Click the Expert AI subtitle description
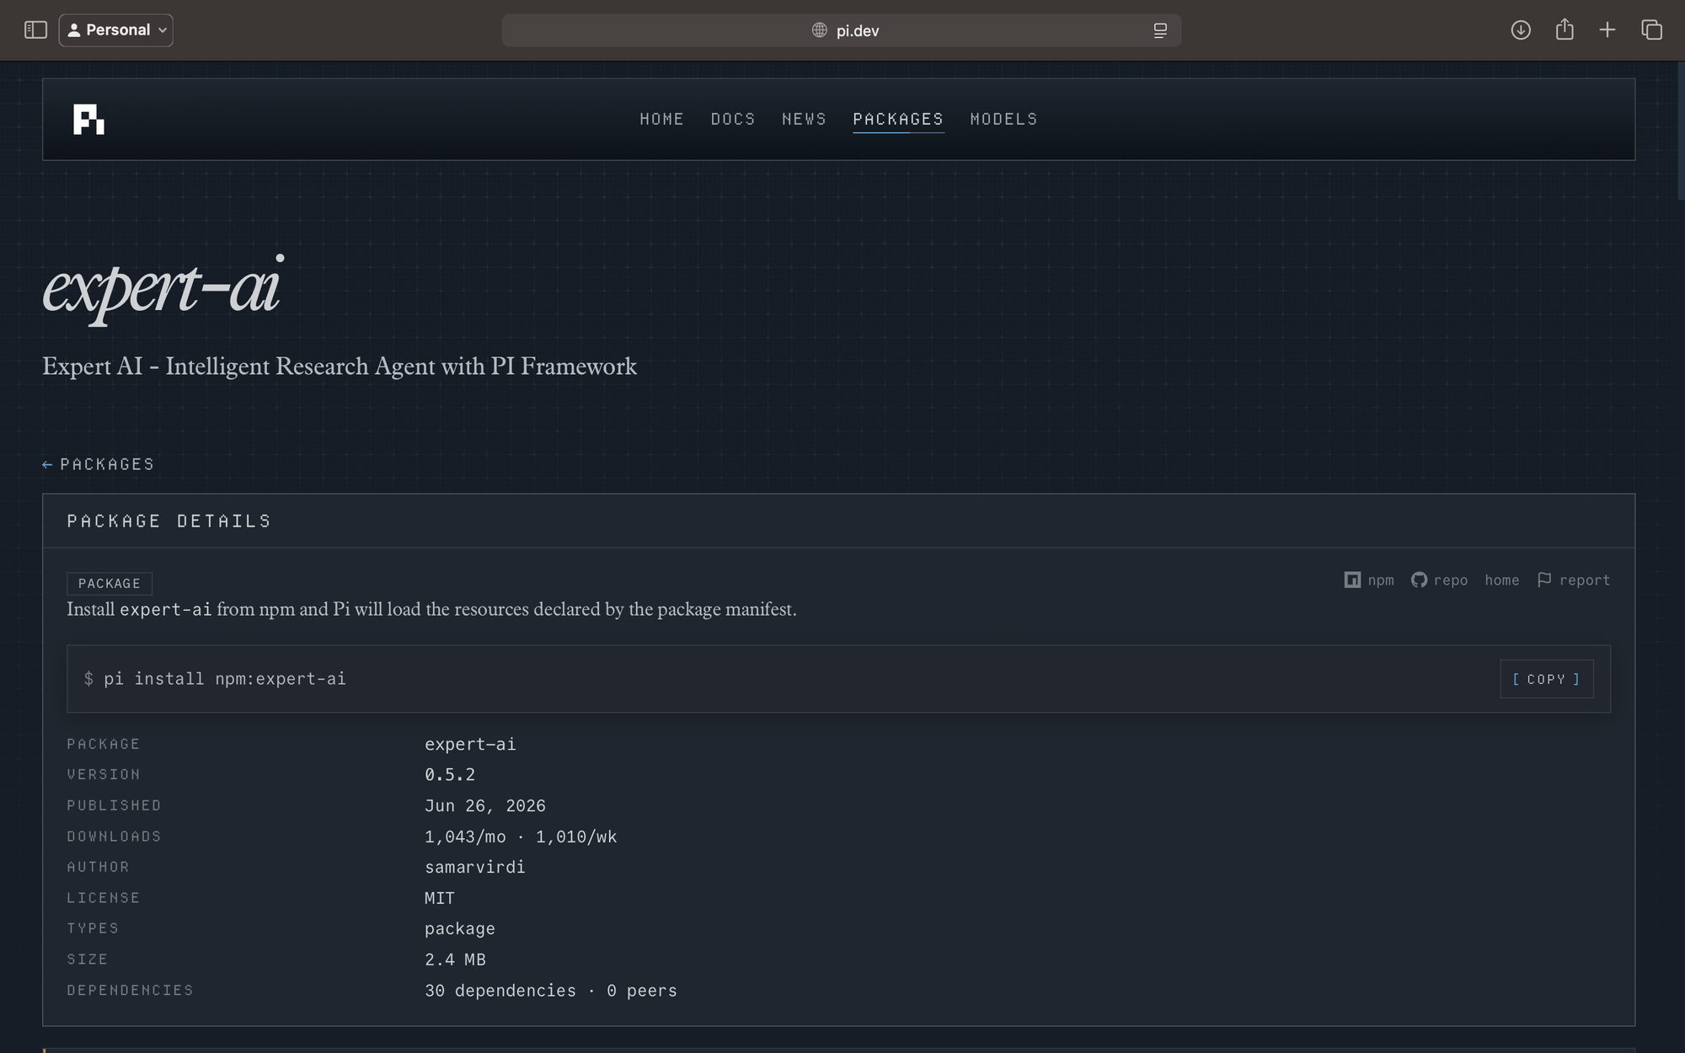 pyautogui.click(x=340, y=366)
